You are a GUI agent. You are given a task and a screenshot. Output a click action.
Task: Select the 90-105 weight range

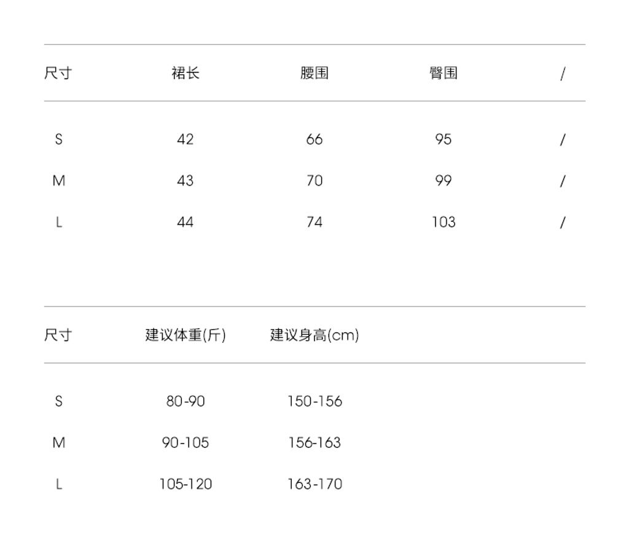pos(186,442)
